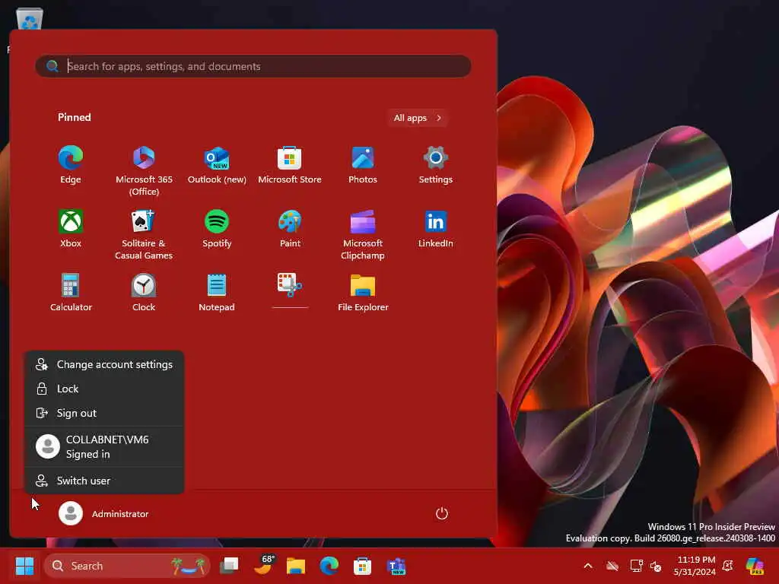Viewport: 779px width, 584px height.
Task: Open Copilot preview in taskbar corner
Action: (755, 566)
